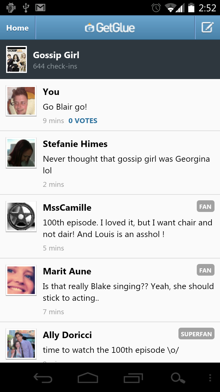The width and height of the screenshot is (220, 392).
Task: Tap the search magnifier icon
Action: [178, 378]
